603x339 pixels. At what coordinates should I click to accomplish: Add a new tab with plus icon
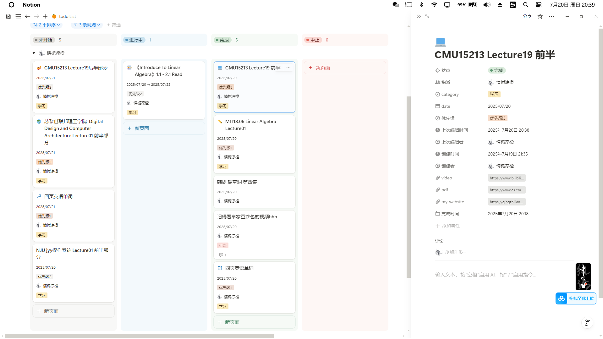coord(45,16)
